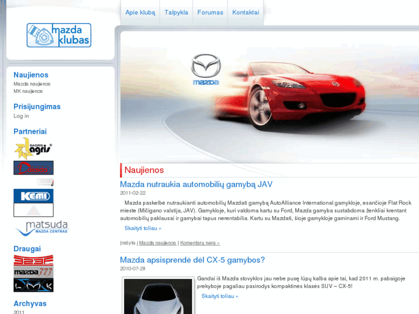Click the Partneriai sidebar heading
Screen dimensions: 419x314
pos(30,131)
